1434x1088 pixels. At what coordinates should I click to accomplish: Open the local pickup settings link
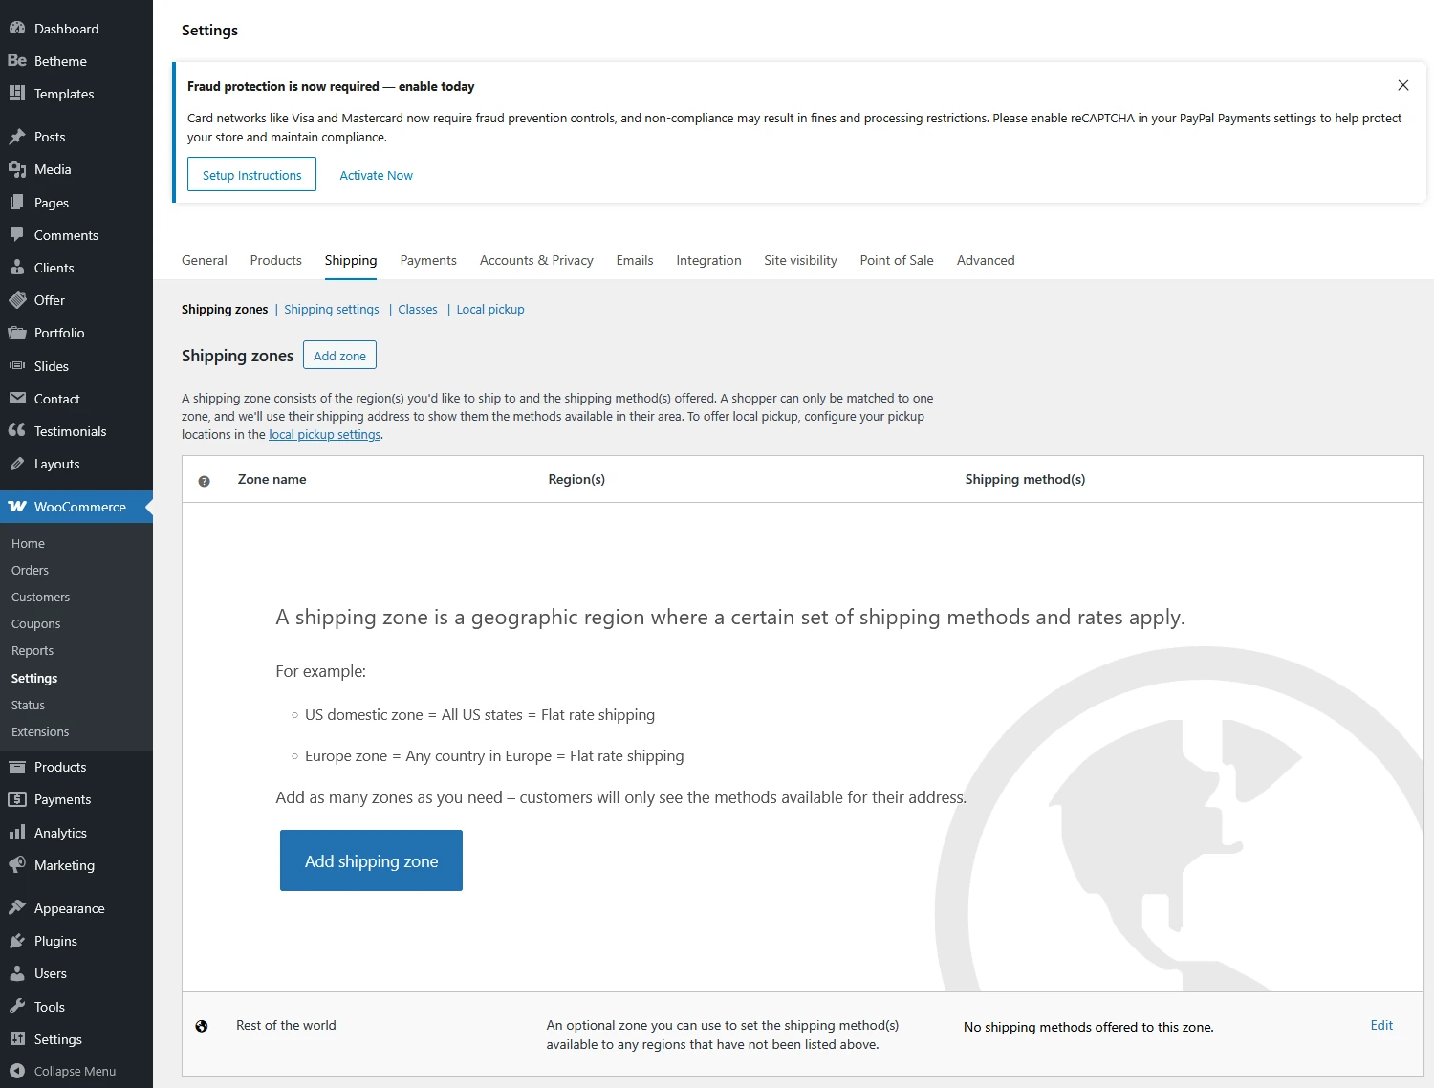point(324,434)
